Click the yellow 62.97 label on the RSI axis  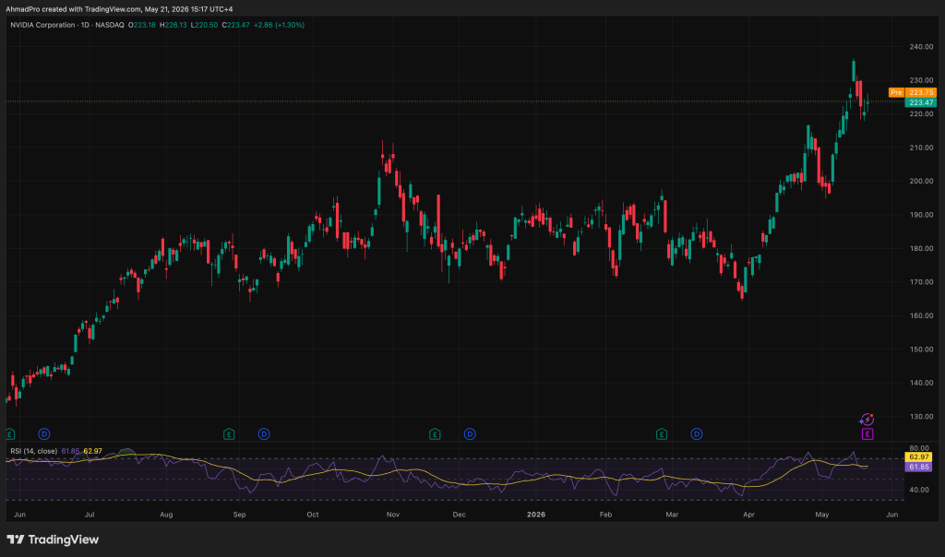(x=918, y=457)
